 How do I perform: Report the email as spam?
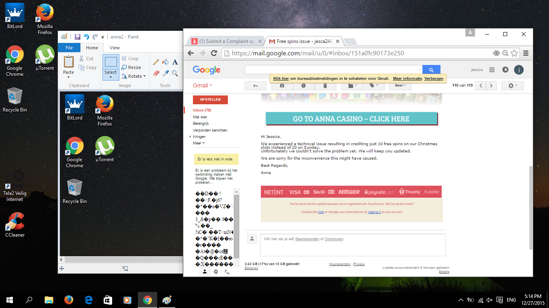point(303,85)
